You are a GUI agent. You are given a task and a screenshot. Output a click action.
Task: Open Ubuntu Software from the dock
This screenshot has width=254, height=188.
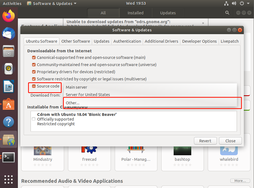pos(9,104)
